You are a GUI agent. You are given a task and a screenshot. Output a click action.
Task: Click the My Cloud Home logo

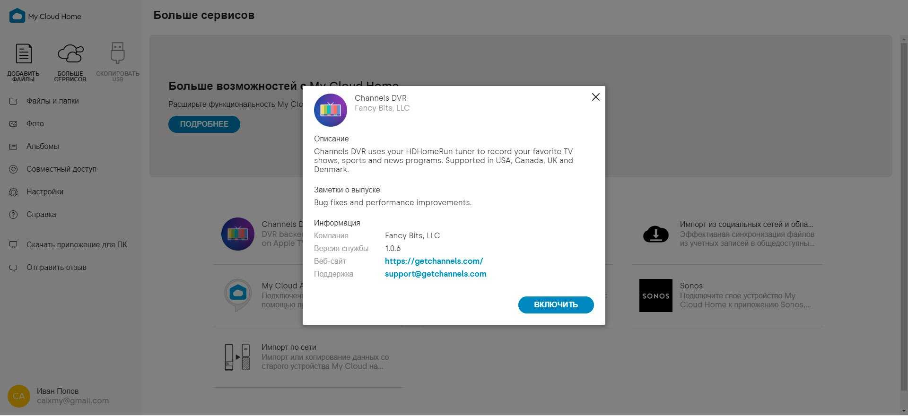click(x=17, y=16)
